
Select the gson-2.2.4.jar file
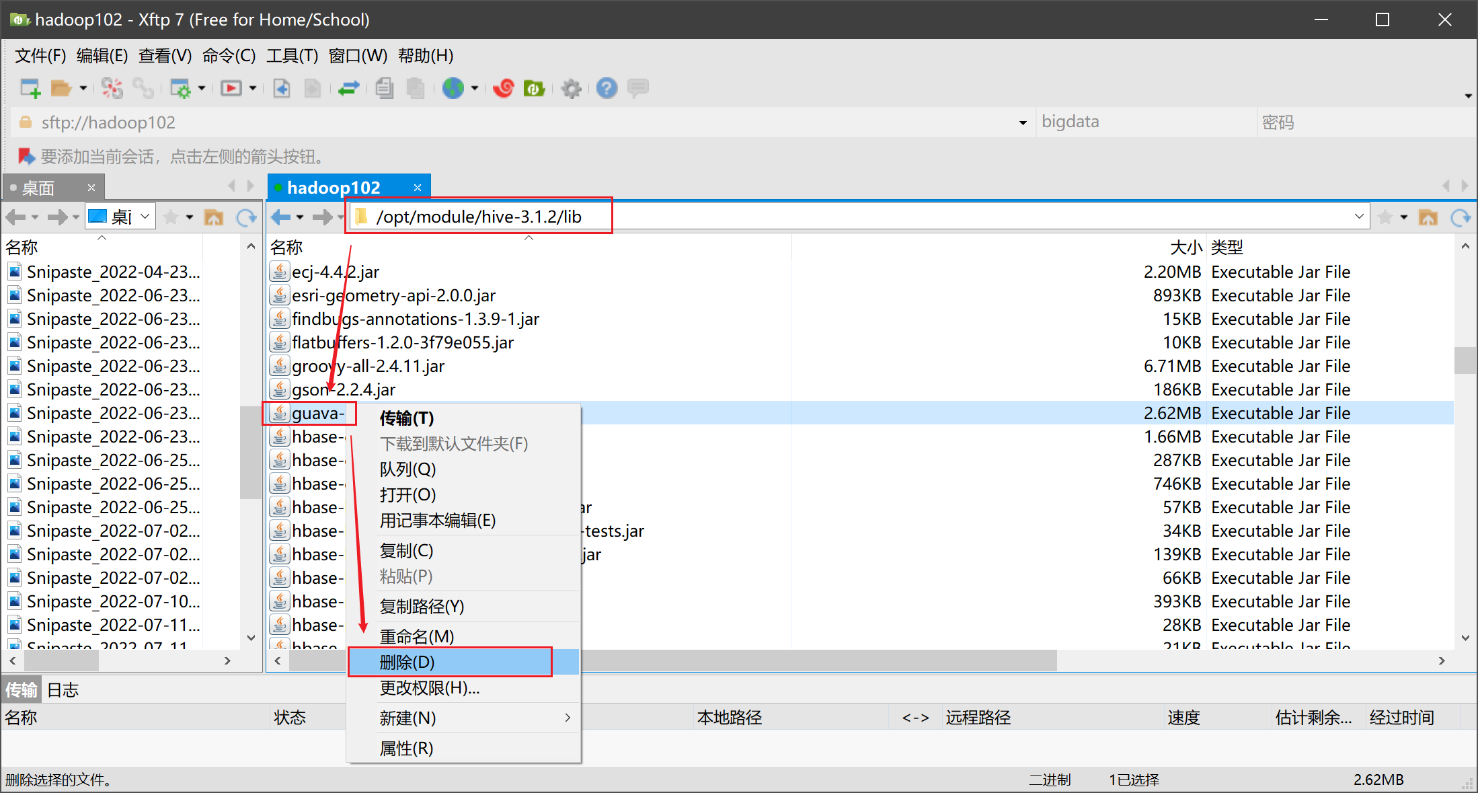pos(344,389)
